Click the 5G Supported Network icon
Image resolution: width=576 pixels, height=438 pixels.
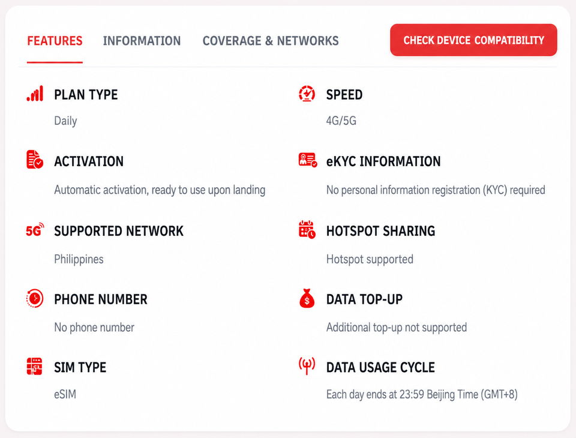pyautogui.click(x=35, y=230)
